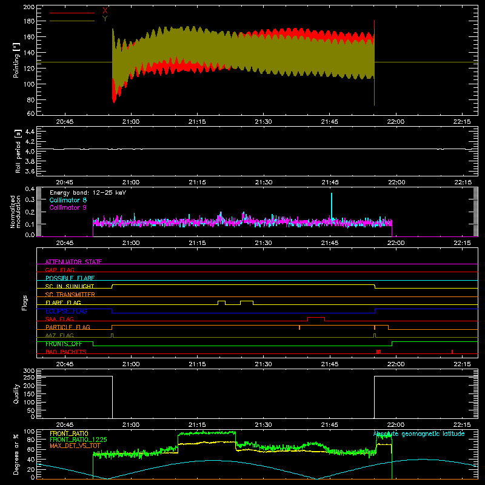Click the '300' tick on Quality axis

(x=28, y=371)
